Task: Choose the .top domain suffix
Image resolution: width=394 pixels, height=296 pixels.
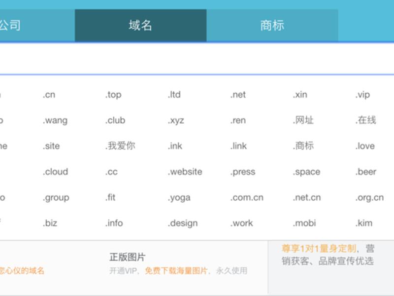Action: click(113, 95)
